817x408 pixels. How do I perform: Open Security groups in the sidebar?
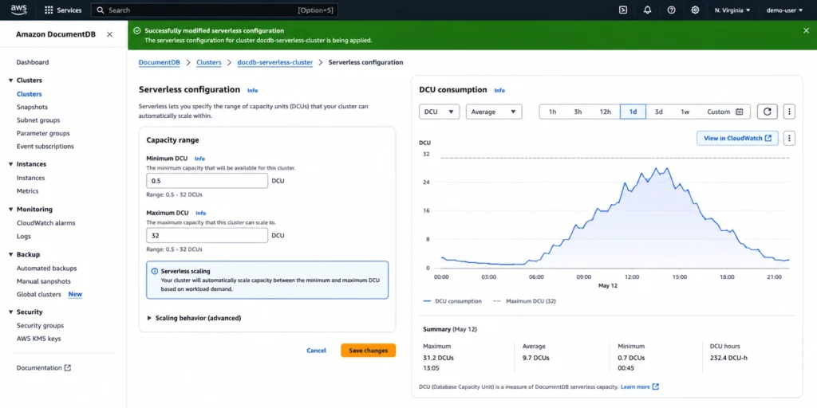coord(40,325)
